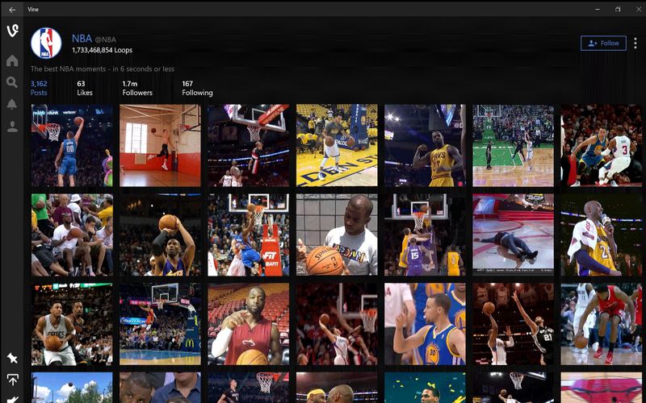Click the pin icon in sidebar

point(12,358)
